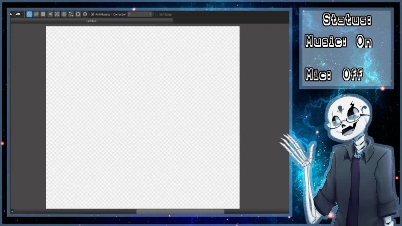
Task: Enable the Radial snap tool
Action: 57,15
